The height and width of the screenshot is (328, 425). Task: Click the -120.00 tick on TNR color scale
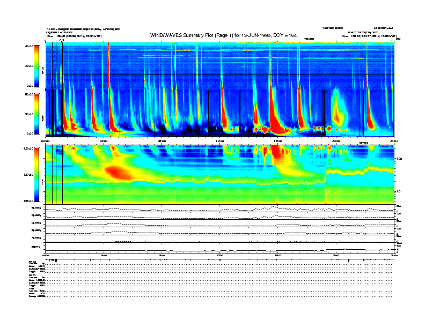(x=28, y=148)
